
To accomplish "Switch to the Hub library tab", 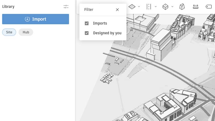I will pyautogui.click(x=26, y=32).
